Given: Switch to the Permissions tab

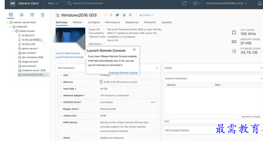Looking at the screenshot, I should coord(112,22).
